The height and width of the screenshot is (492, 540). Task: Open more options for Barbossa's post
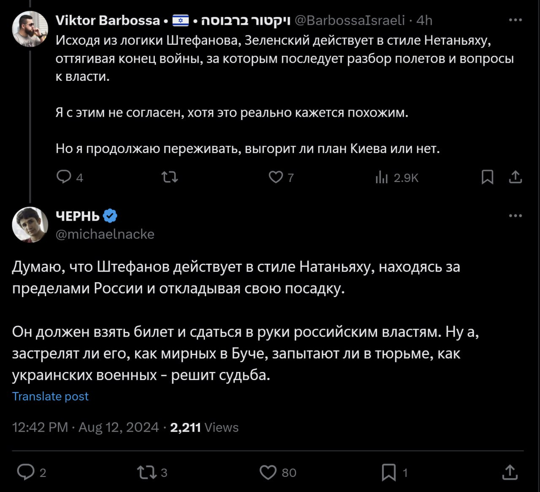pos(516,20)
